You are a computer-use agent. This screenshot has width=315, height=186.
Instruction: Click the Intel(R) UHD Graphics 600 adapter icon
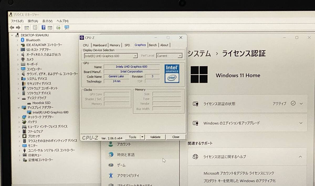coord(29,112)
